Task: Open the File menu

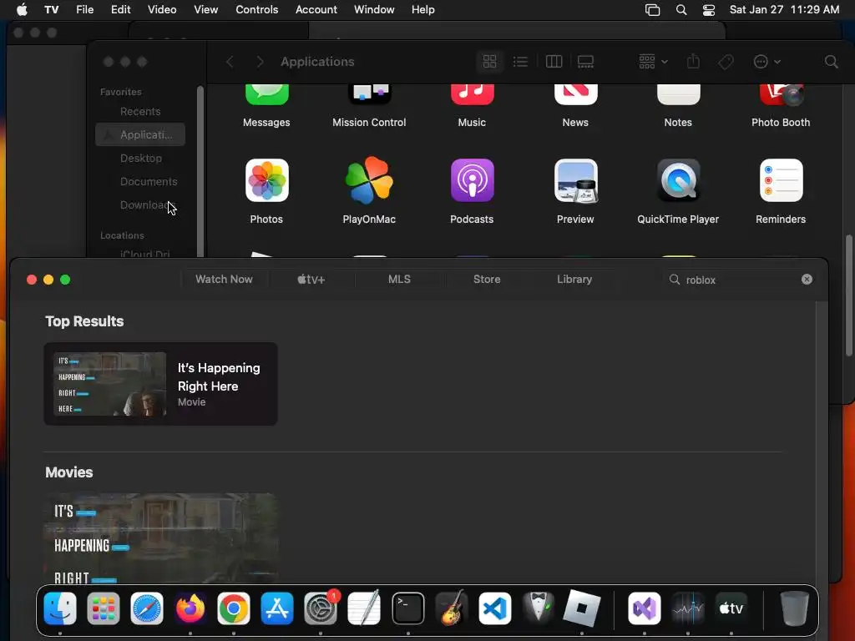Action: click(84, 9)
